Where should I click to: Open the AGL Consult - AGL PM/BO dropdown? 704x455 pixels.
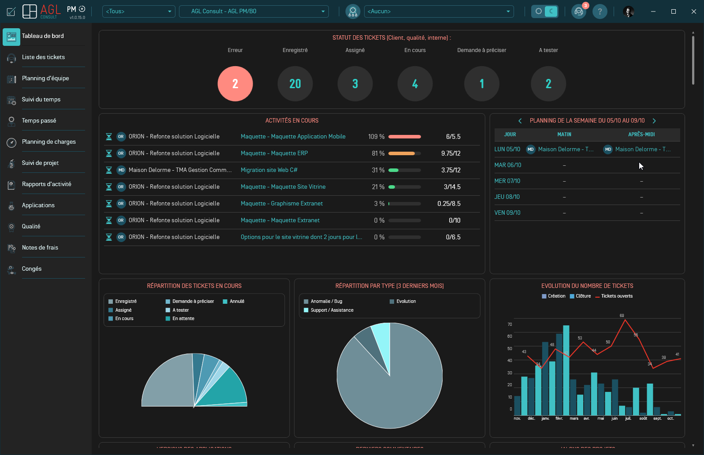click(254, 11)
